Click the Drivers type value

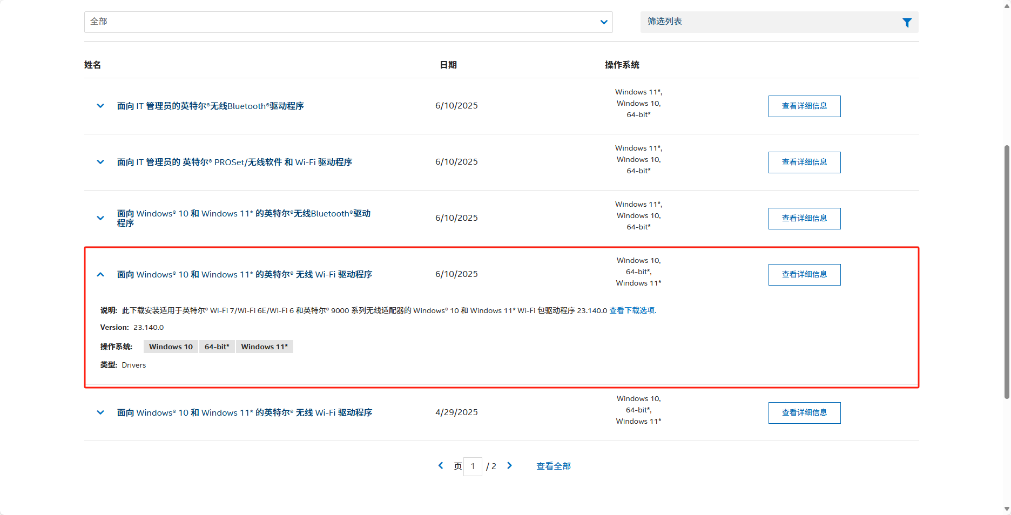pyautogui.click(x=134, y=365)
